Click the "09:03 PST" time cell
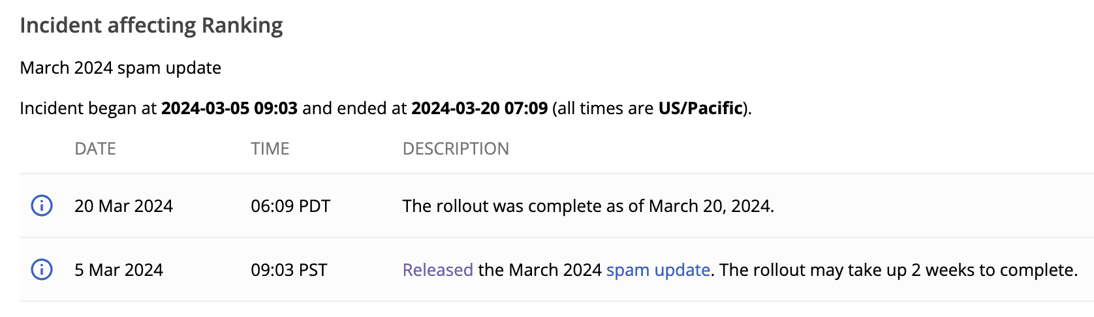Image resolution: width=1094 pixels, height=317 pixels. click(x=289, y=270)
